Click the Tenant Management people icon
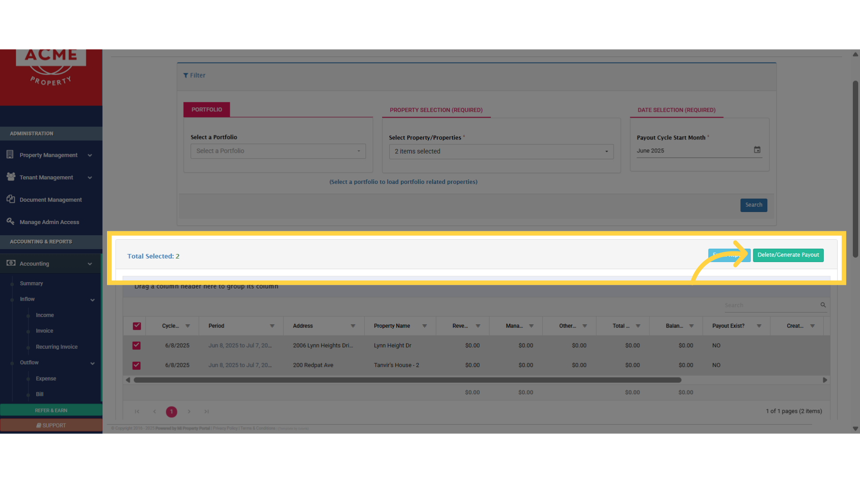This screenshot has height=483, width=860. point(11,177)
